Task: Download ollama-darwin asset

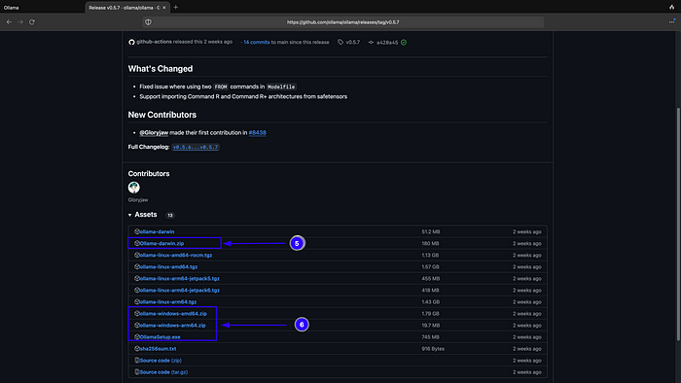Action: (158, 231)
